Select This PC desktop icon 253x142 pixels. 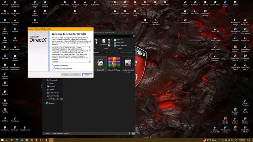pyautogui.click(x=15, y=39)
